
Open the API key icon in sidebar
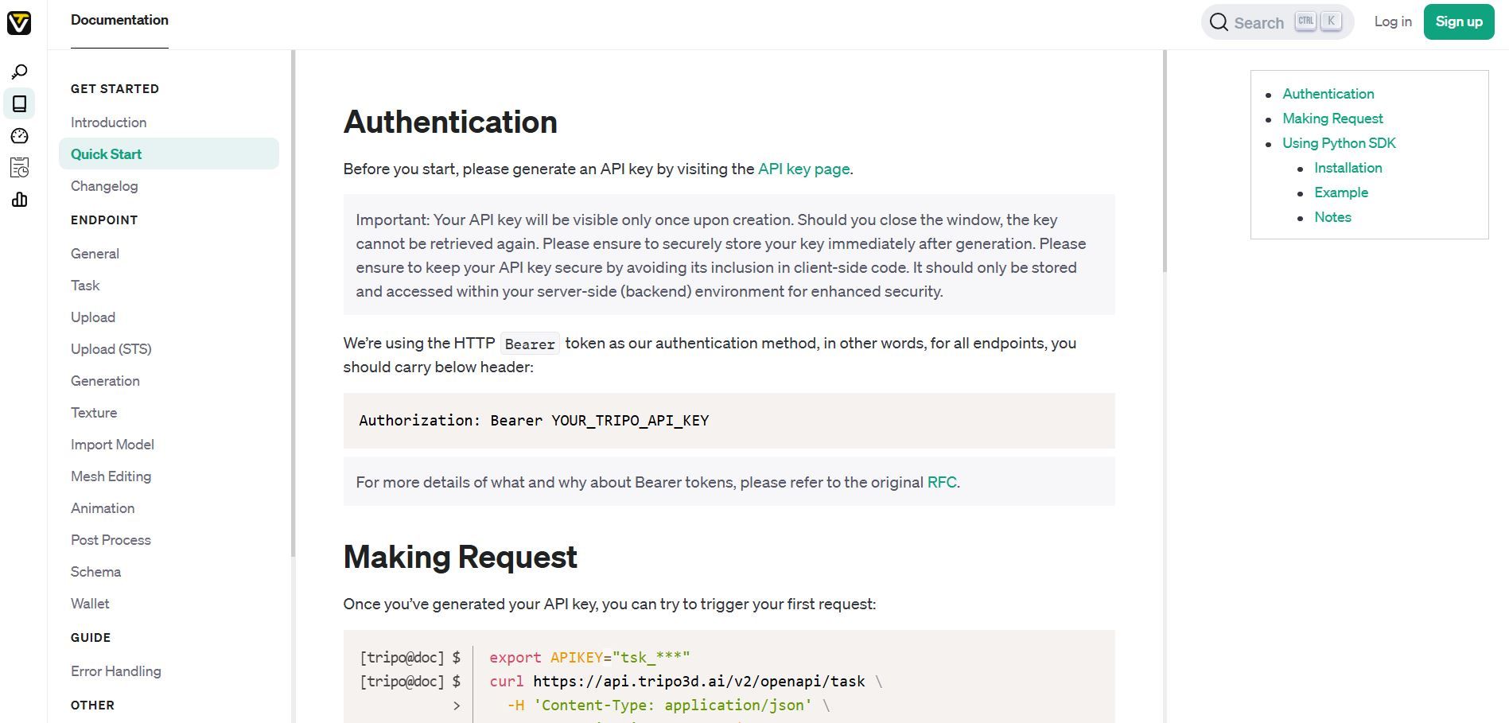tap(19, 72)
